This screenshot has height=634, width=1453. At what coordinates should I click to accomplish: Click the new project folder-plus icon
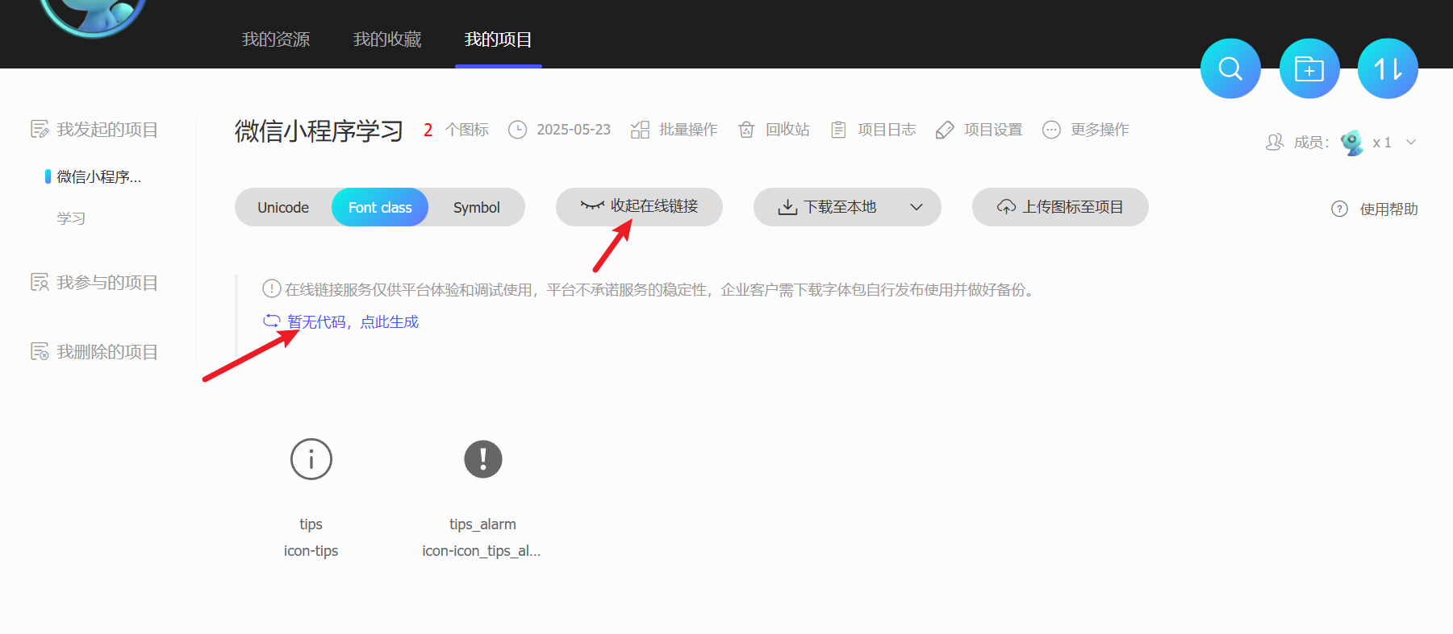tap(1309, 68)
